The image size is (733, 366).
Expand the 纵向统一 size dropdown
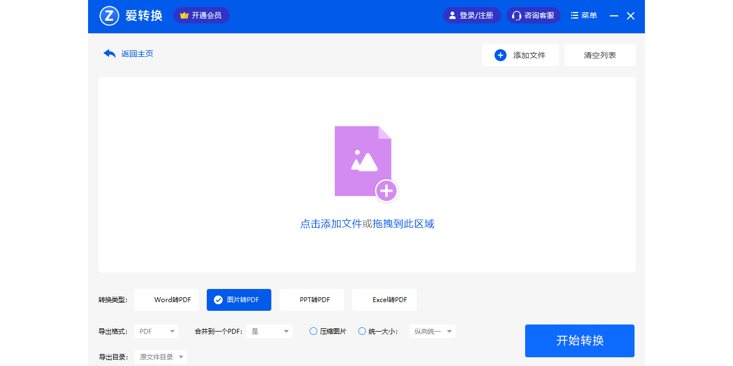(432, 332)
